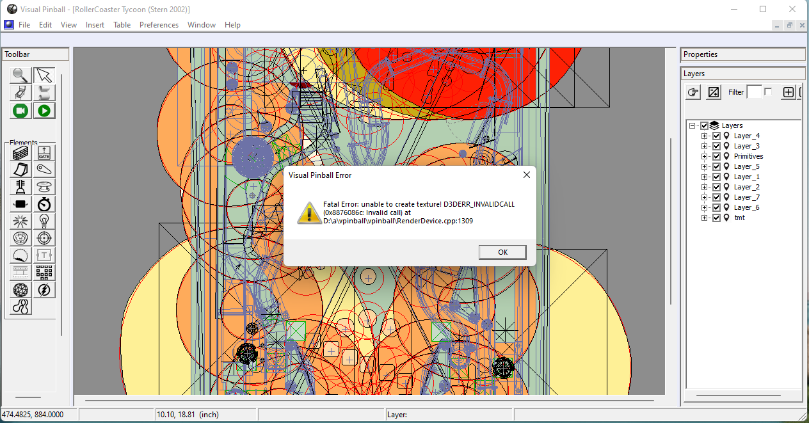Pick the Decal element tool
This screenshot has width=809, height=423.
[x=20, y=255]
